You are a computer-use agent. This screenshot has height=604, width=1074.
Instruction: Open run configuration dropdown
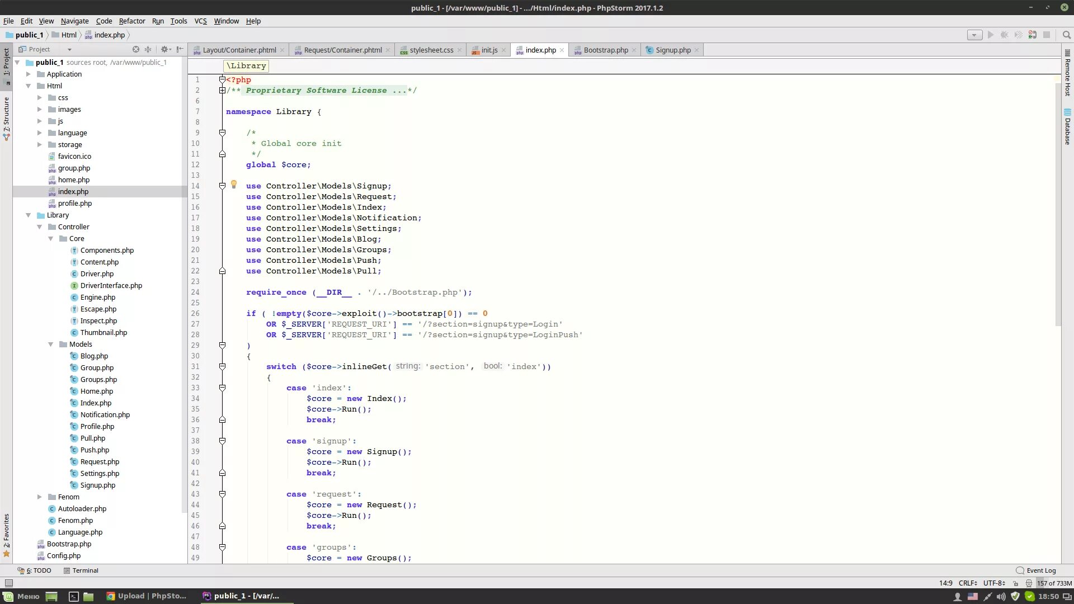[974, 35]
